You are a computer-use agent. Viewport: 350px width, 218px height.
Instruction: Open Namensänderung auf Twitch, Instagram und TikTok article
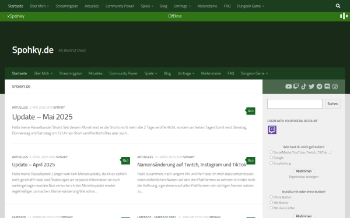tap(192, 165)
